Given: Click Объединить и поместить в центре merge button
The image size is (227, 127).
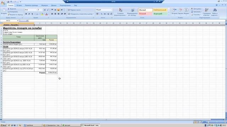Looking at the screenshot, I should point(81,14).
